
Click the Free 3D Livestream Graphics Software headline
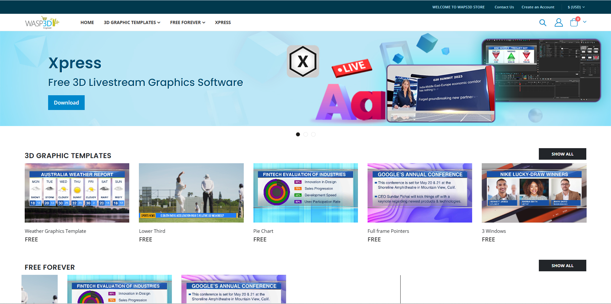click(x=146, y=82)
